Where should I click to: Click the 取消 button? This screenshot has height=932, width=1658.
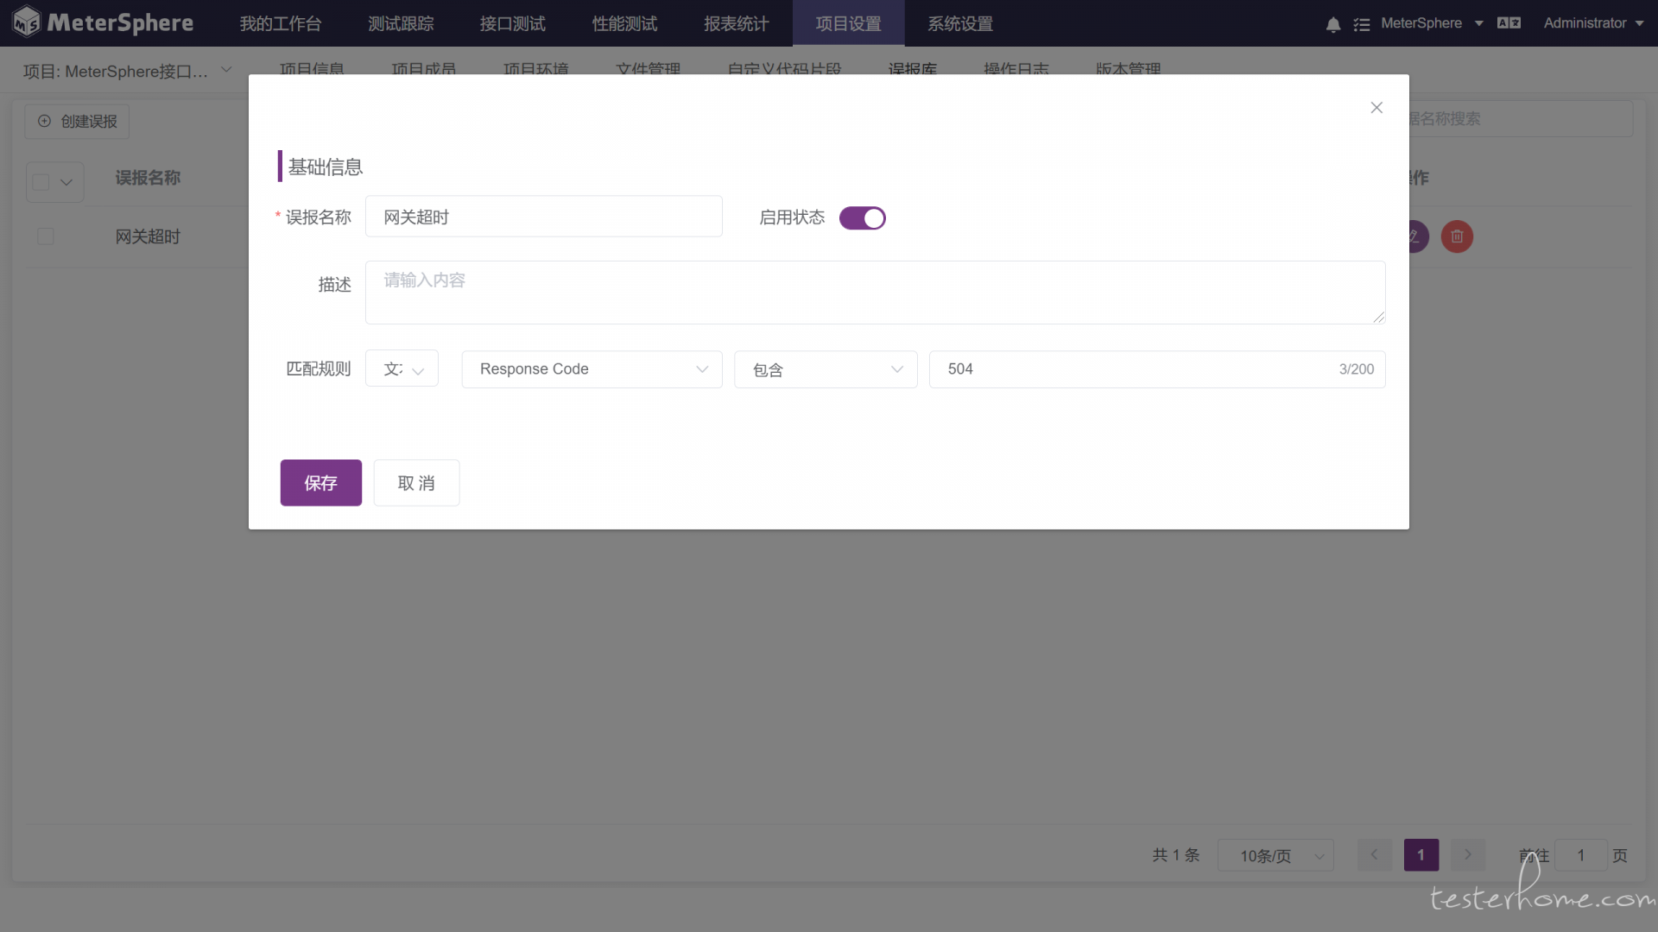point(416,482)
